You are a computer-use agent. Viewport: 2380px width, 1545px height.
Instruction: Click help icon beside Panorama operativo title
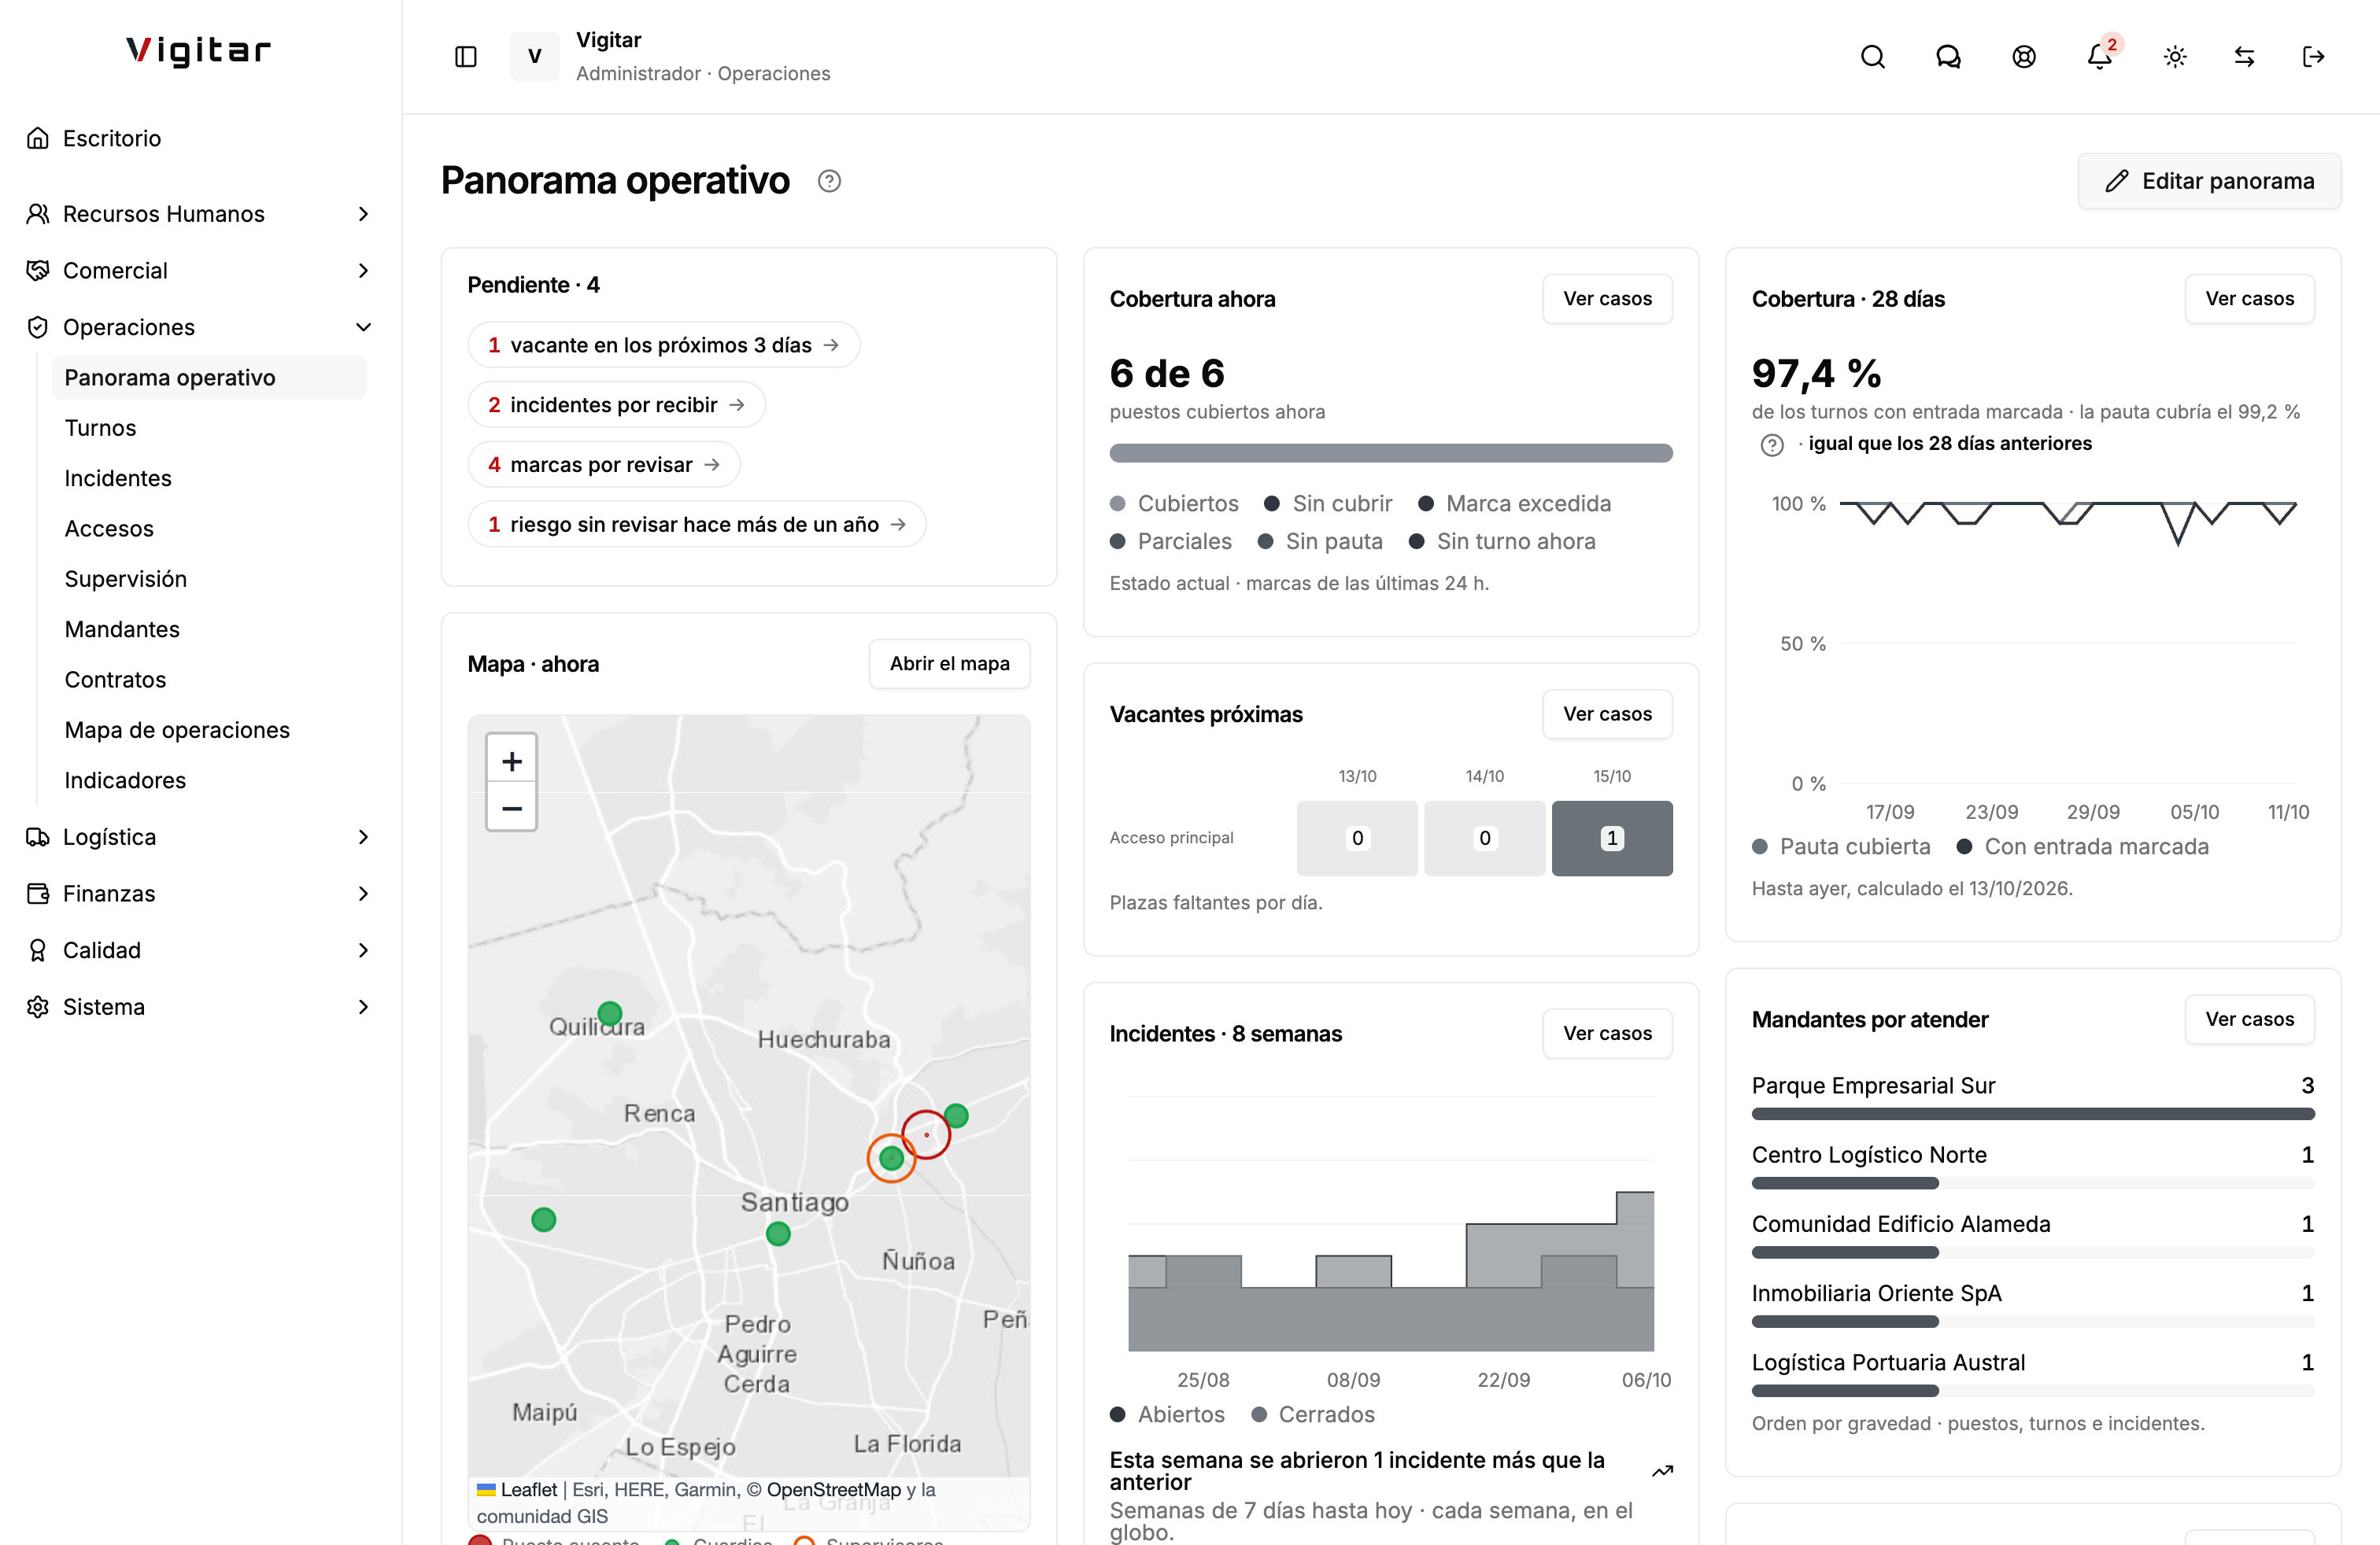[829, 181]
